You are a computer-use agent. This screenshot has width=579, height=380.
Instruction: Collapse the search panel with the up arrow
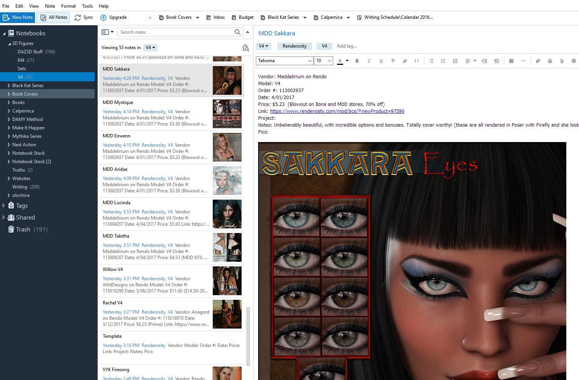[x=247, y=32]
